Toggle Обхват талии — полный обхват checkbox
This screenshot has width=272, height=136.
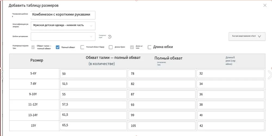[x=33, y=47]
